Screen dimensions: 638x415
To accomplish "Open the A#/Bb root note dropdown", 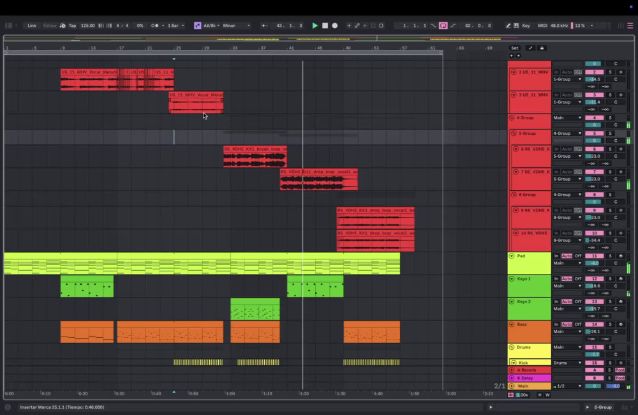I will click(x=212, y=26).
